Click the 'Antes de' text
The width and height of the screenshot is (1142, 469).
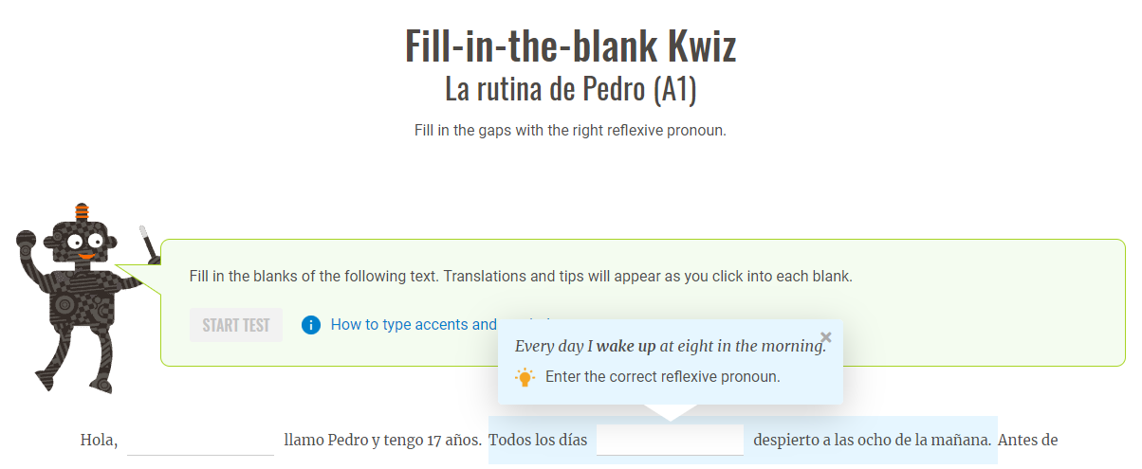point(1029,440)
